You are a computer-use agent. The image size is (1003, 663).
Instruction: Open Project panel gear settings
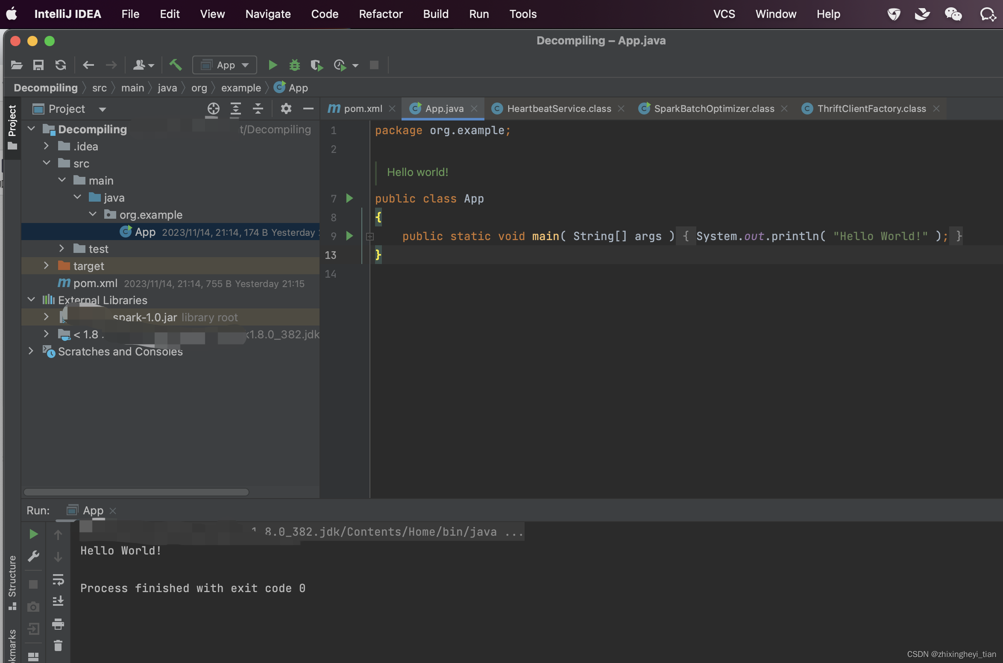pyautogui.click(x=286, y=109)
